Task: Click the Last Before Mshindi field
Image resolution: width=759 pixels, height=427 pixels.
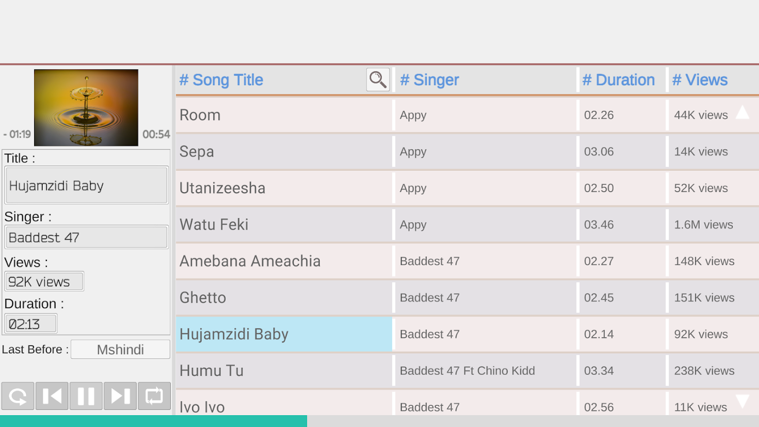Action: [120, 350]
